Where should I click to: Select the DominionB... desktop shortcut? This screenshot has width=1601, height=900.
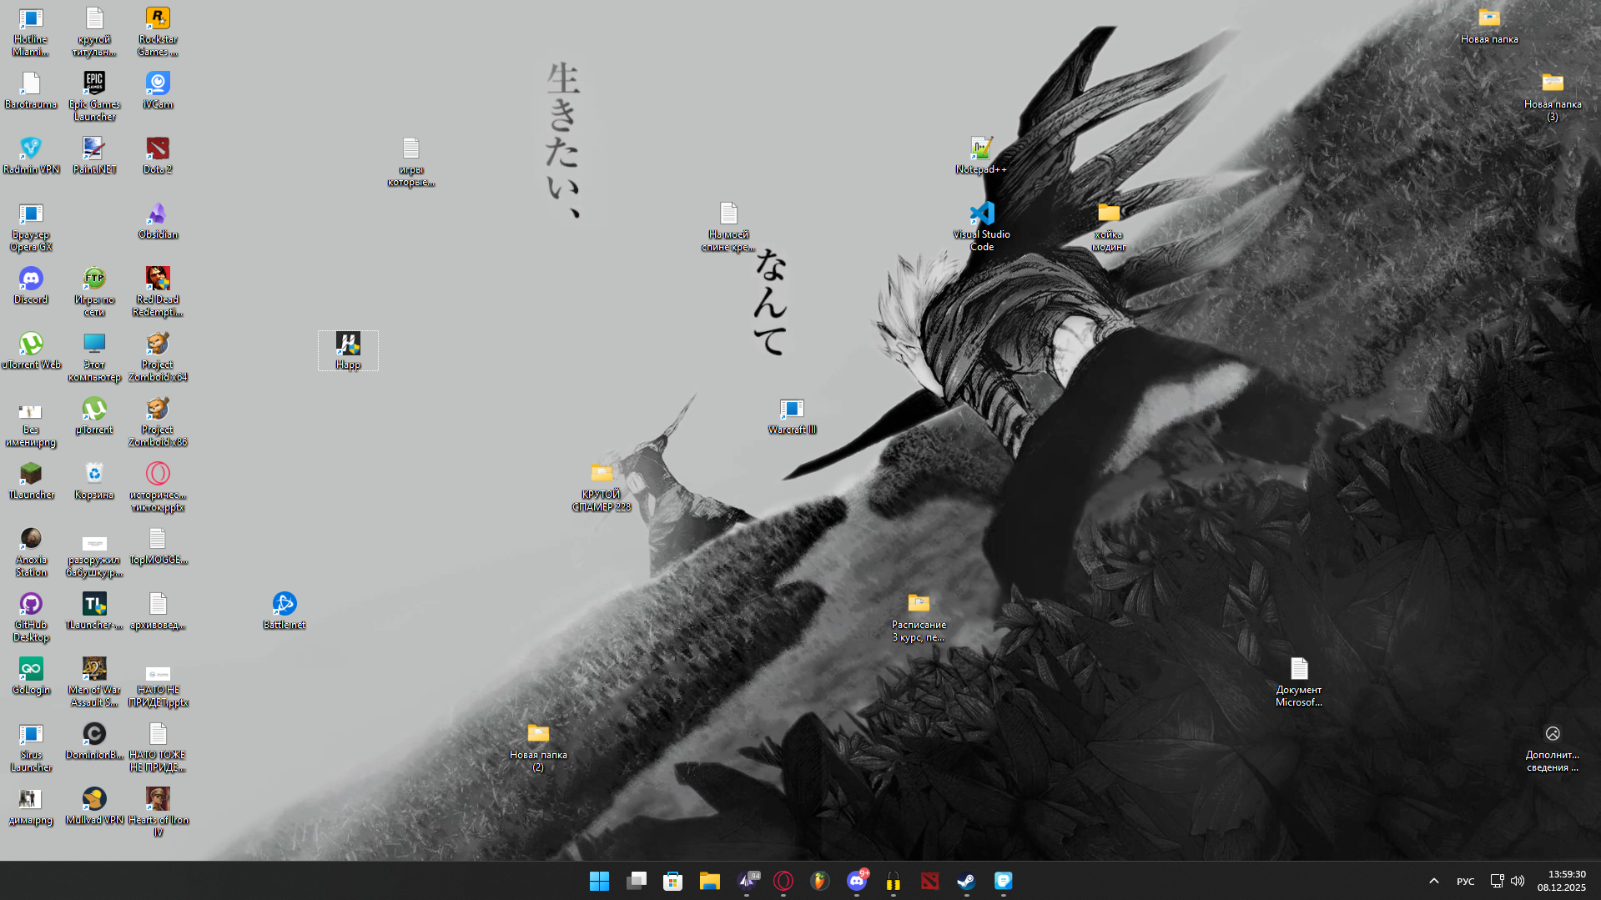pos(94,742)
